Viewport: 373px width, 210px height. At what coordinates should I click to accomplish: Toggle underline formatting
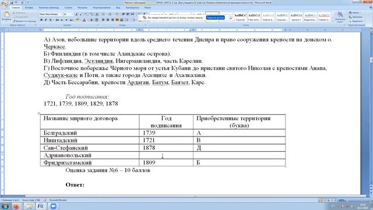coord(50,20)
